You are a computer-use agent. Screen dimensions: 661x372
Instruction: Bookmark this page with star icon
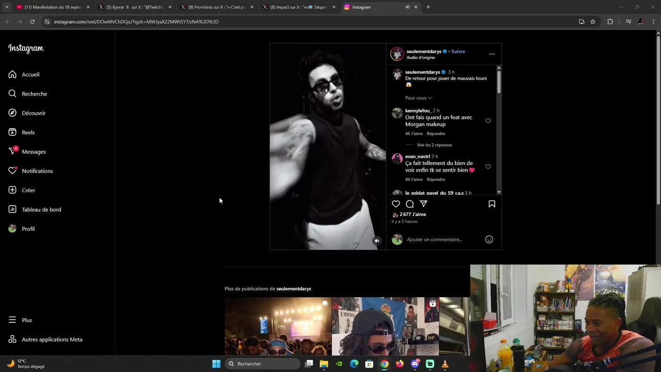593,22
